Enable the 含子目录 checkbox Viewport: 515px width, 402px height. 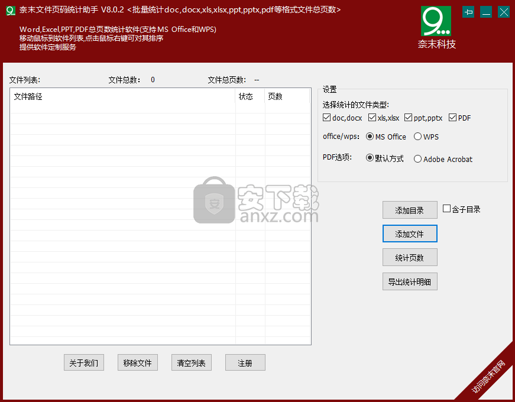pos(446,209)
